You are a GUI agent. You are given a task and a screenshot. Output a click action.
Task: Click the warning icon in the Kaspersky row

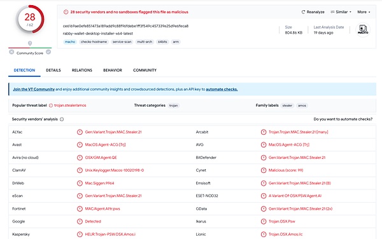(80, 235)
